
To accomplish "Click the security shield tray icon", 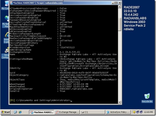I will tap(134, 112).
